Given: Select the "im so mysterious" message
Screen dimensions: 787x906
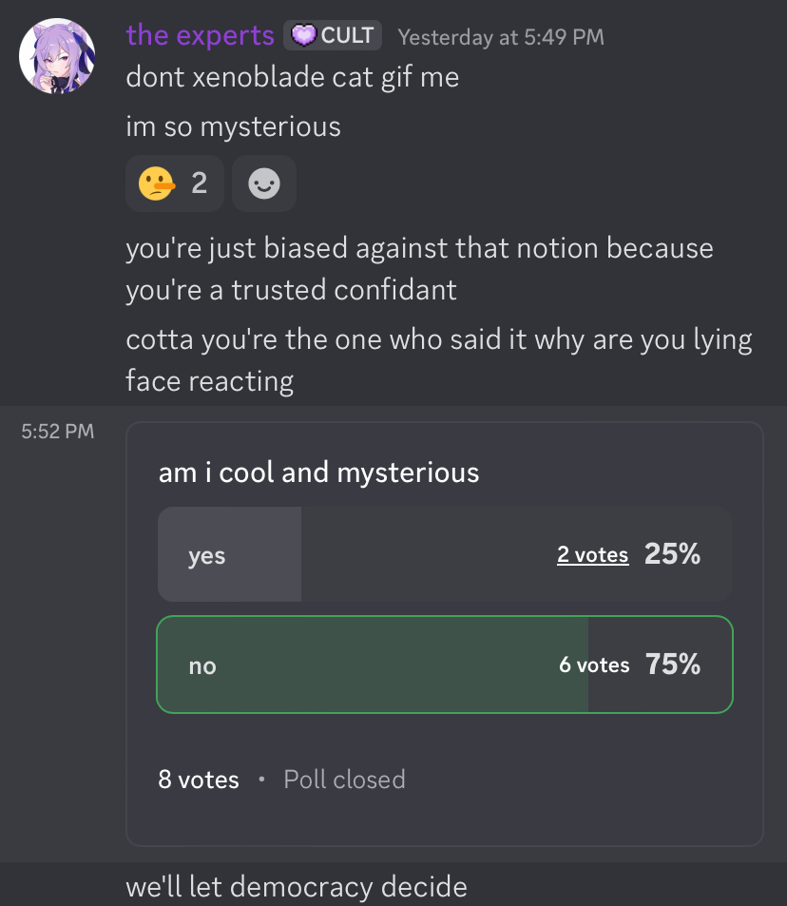Looking at the screenshot, I should point(233,126).
